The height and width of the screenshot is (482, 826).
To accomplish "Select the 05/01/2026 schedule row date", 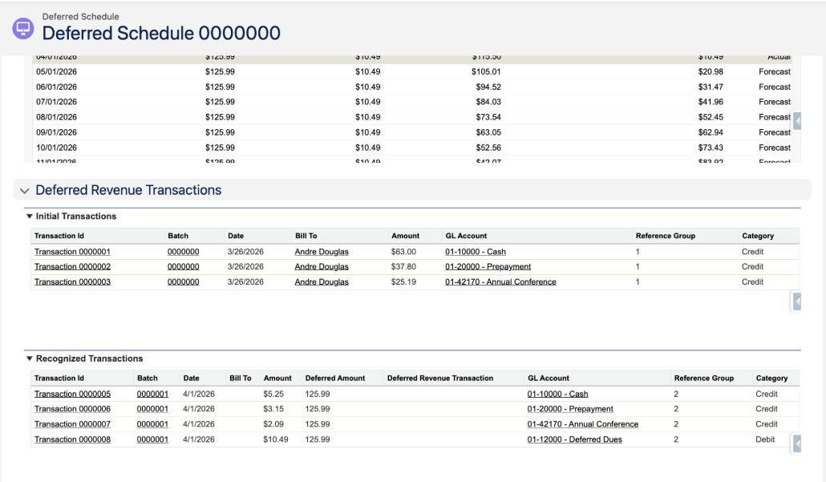I will point(56,71).
